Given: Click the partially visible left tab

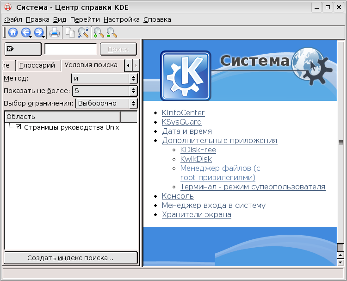Looking at the screenshot, I should (x=8, y=66).
